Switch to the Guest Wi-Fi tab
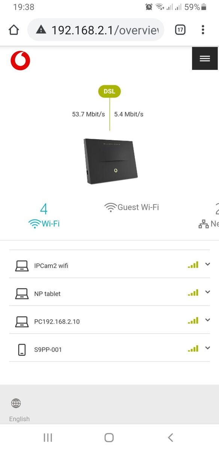 (131, 207)
